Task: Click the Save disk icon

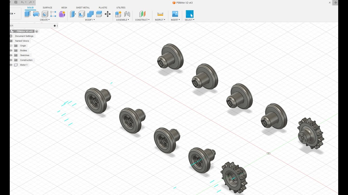Action: 16,2
